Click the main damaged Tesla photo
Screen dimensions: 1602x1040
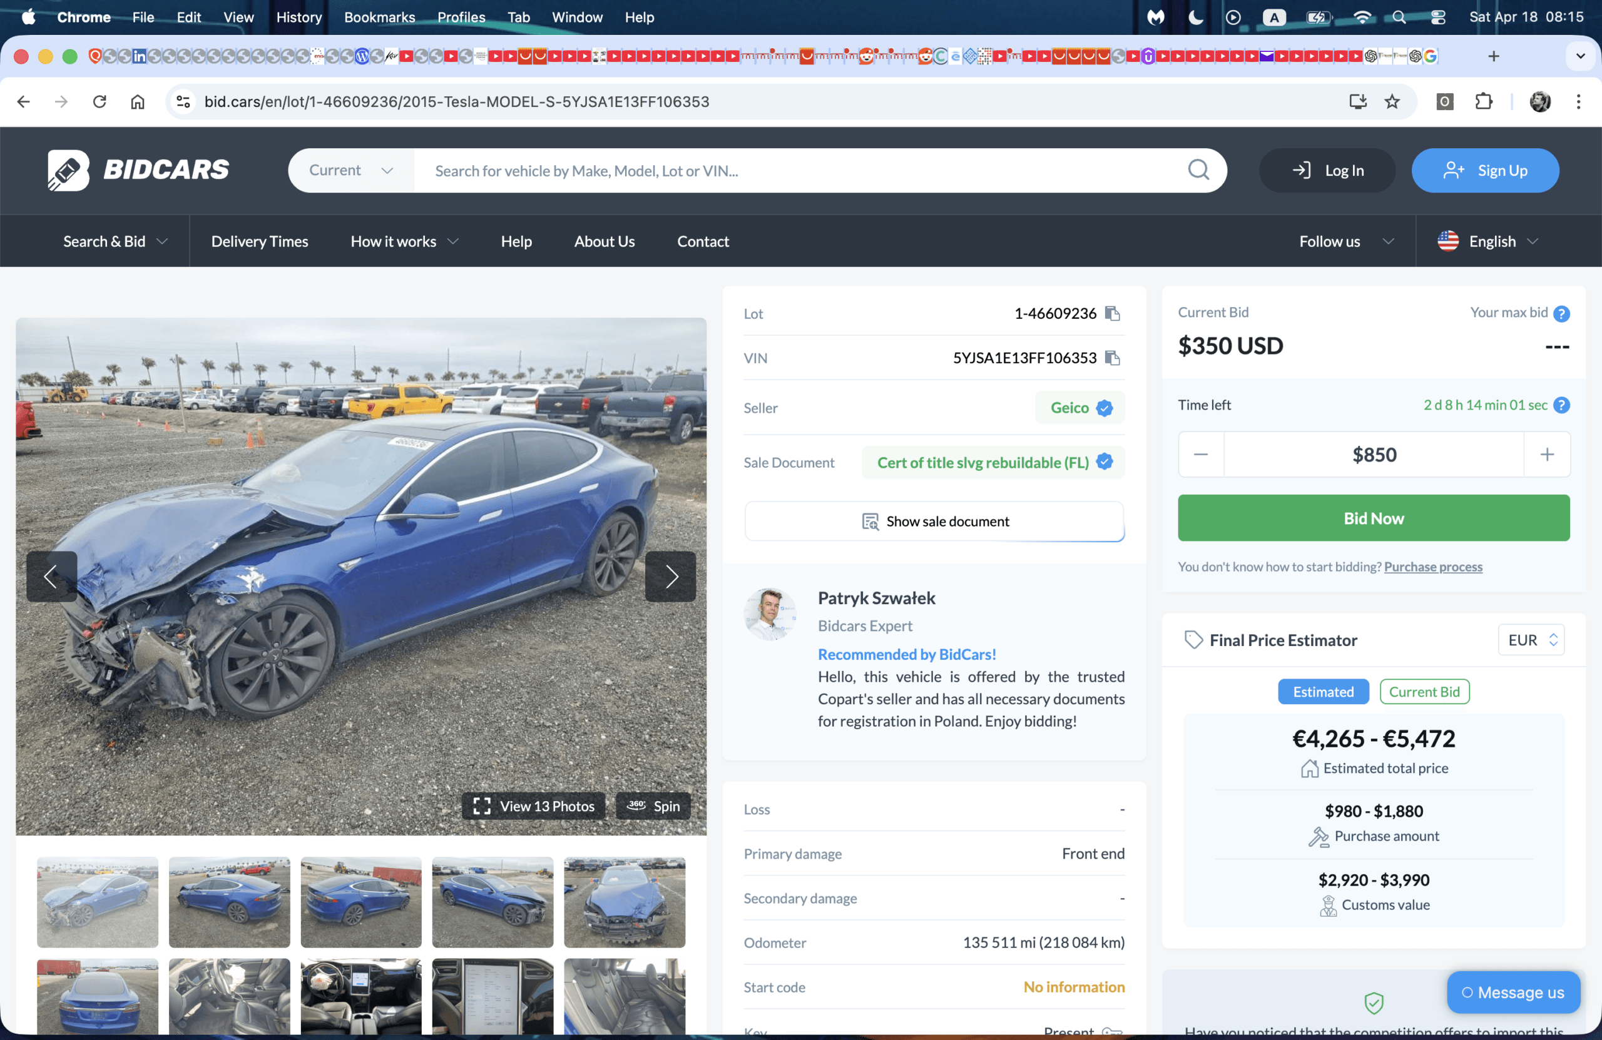click(x=361, y=577)
